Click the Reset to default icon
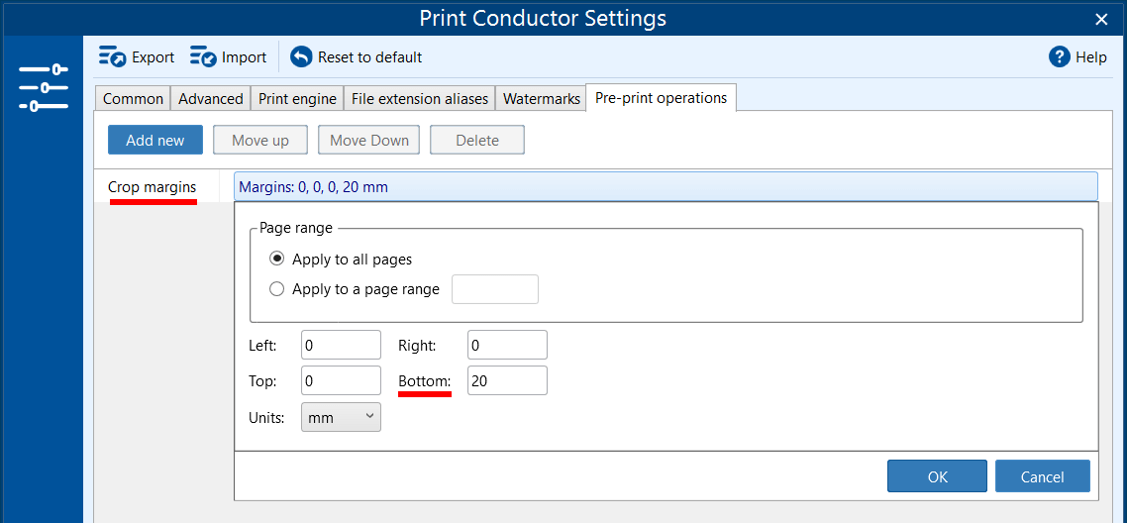Screen dimensions: 1127x523 (301, 57)
